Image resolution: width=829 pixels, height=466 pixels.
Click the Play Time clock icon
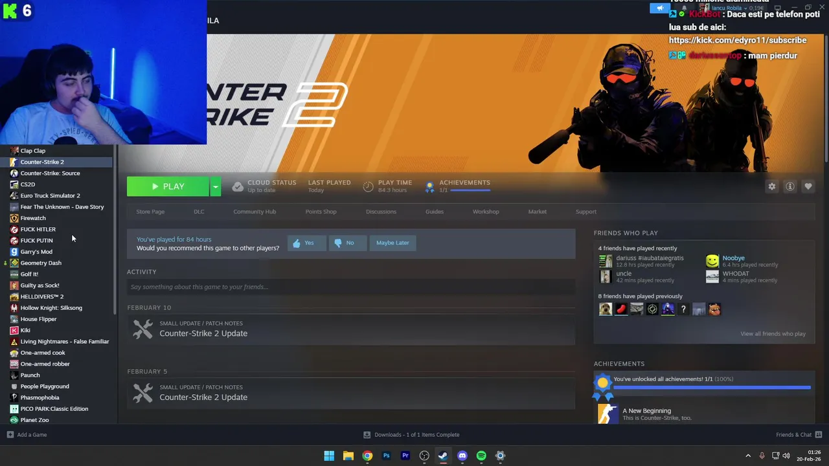[368, 186]
